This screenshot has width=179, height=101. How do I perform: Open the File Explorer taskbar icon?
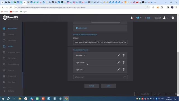(20, 98)
